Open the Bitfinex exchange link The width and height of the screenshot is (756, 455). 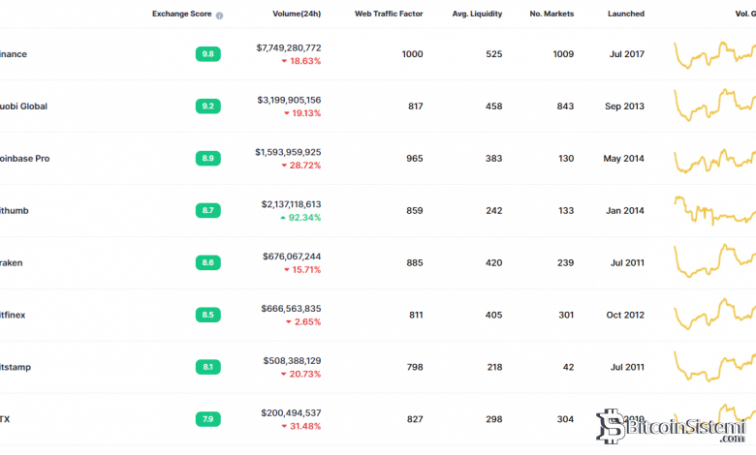tap(15, 315)
